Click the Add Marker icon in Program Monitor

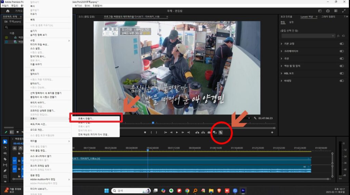coord(145,132)
